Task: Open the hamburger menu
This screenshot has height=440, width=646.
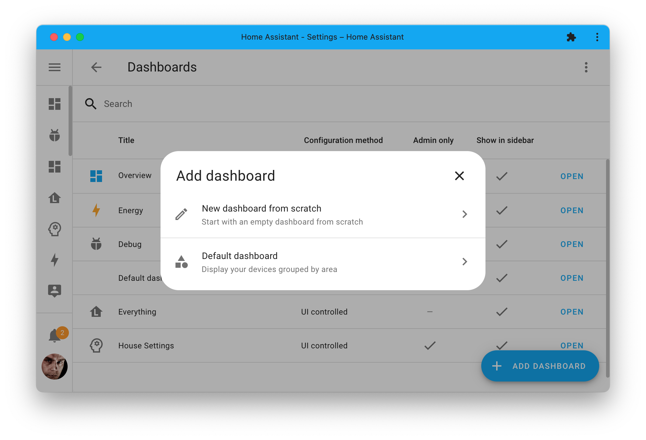Action: click(x=55, y=67)
